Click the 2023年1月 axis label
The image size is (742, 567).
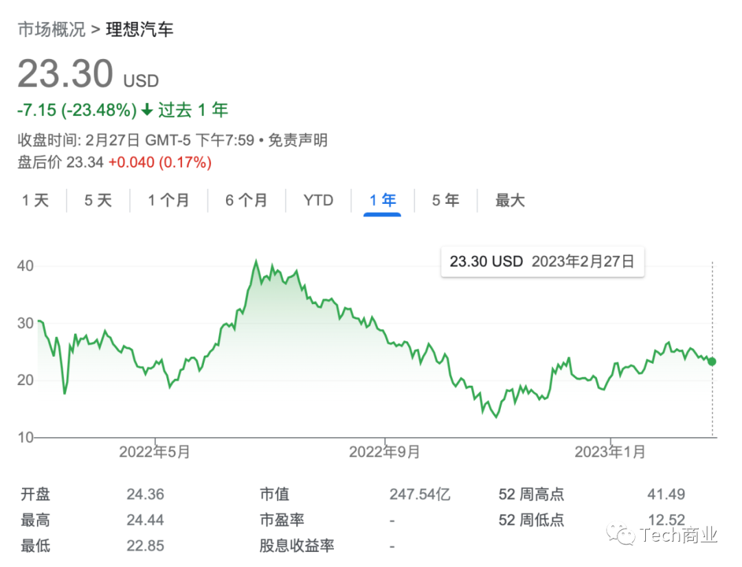[610, 452]
